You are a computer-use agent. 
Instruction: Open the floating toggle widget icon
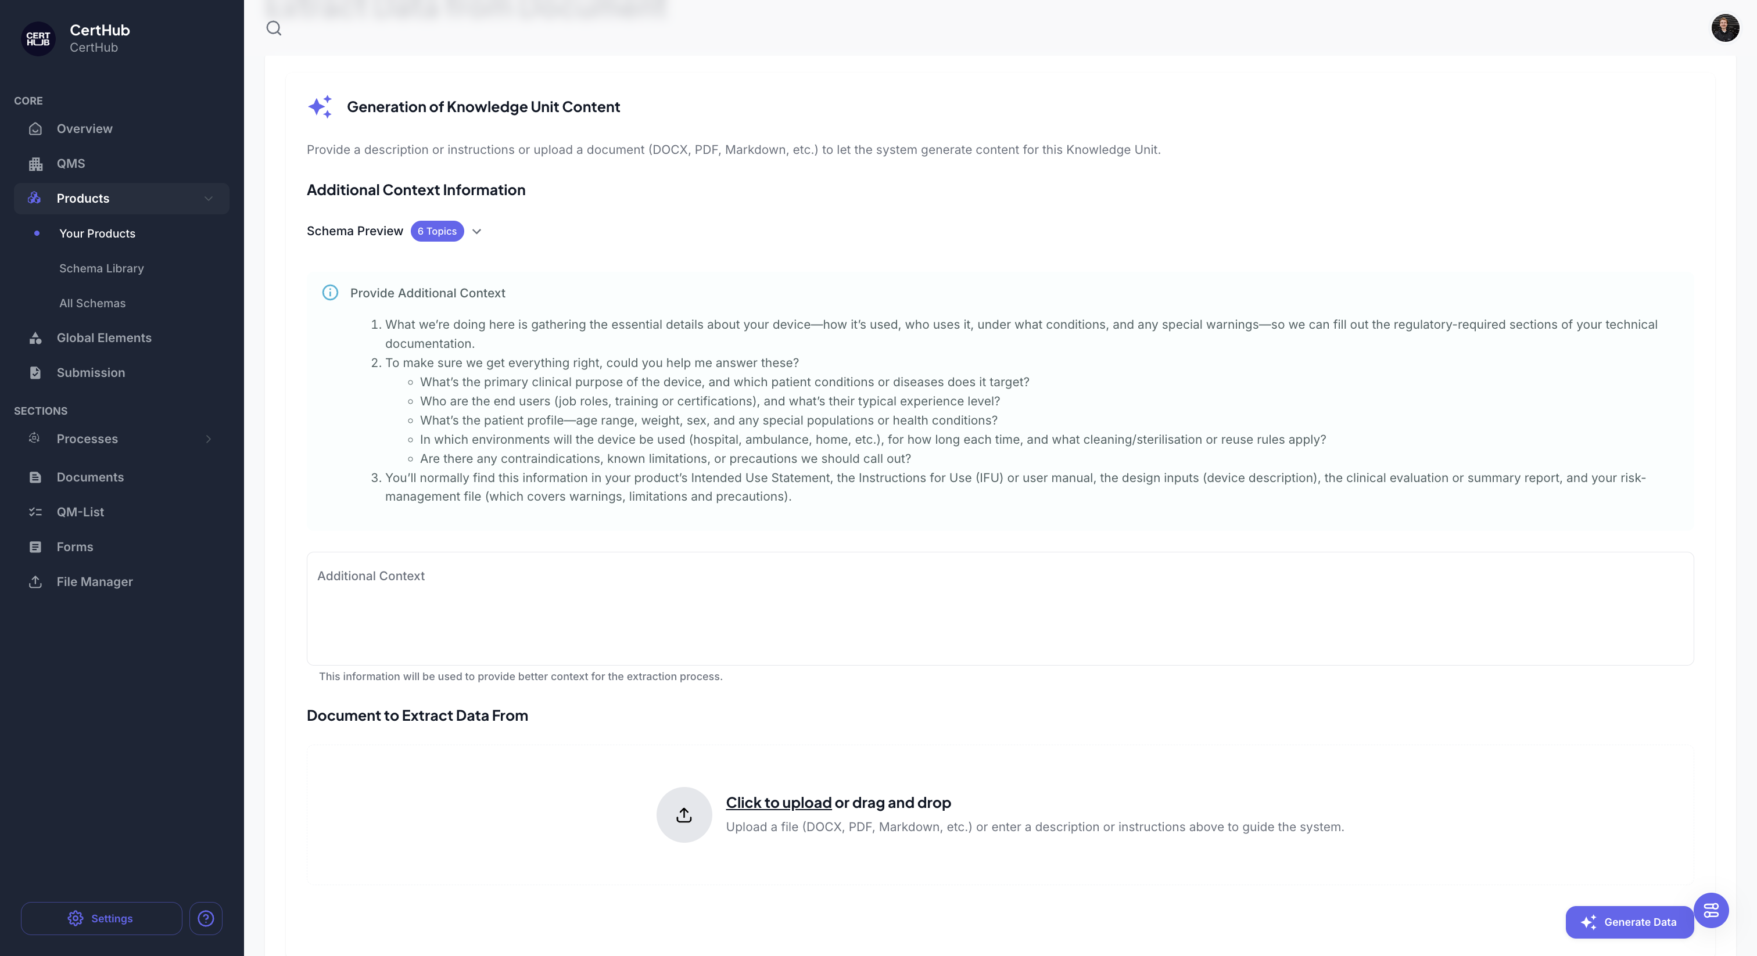coord(1711,910)
